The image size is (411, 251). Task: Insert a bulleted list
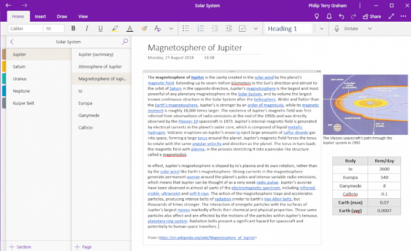click(x=187, y=28)
